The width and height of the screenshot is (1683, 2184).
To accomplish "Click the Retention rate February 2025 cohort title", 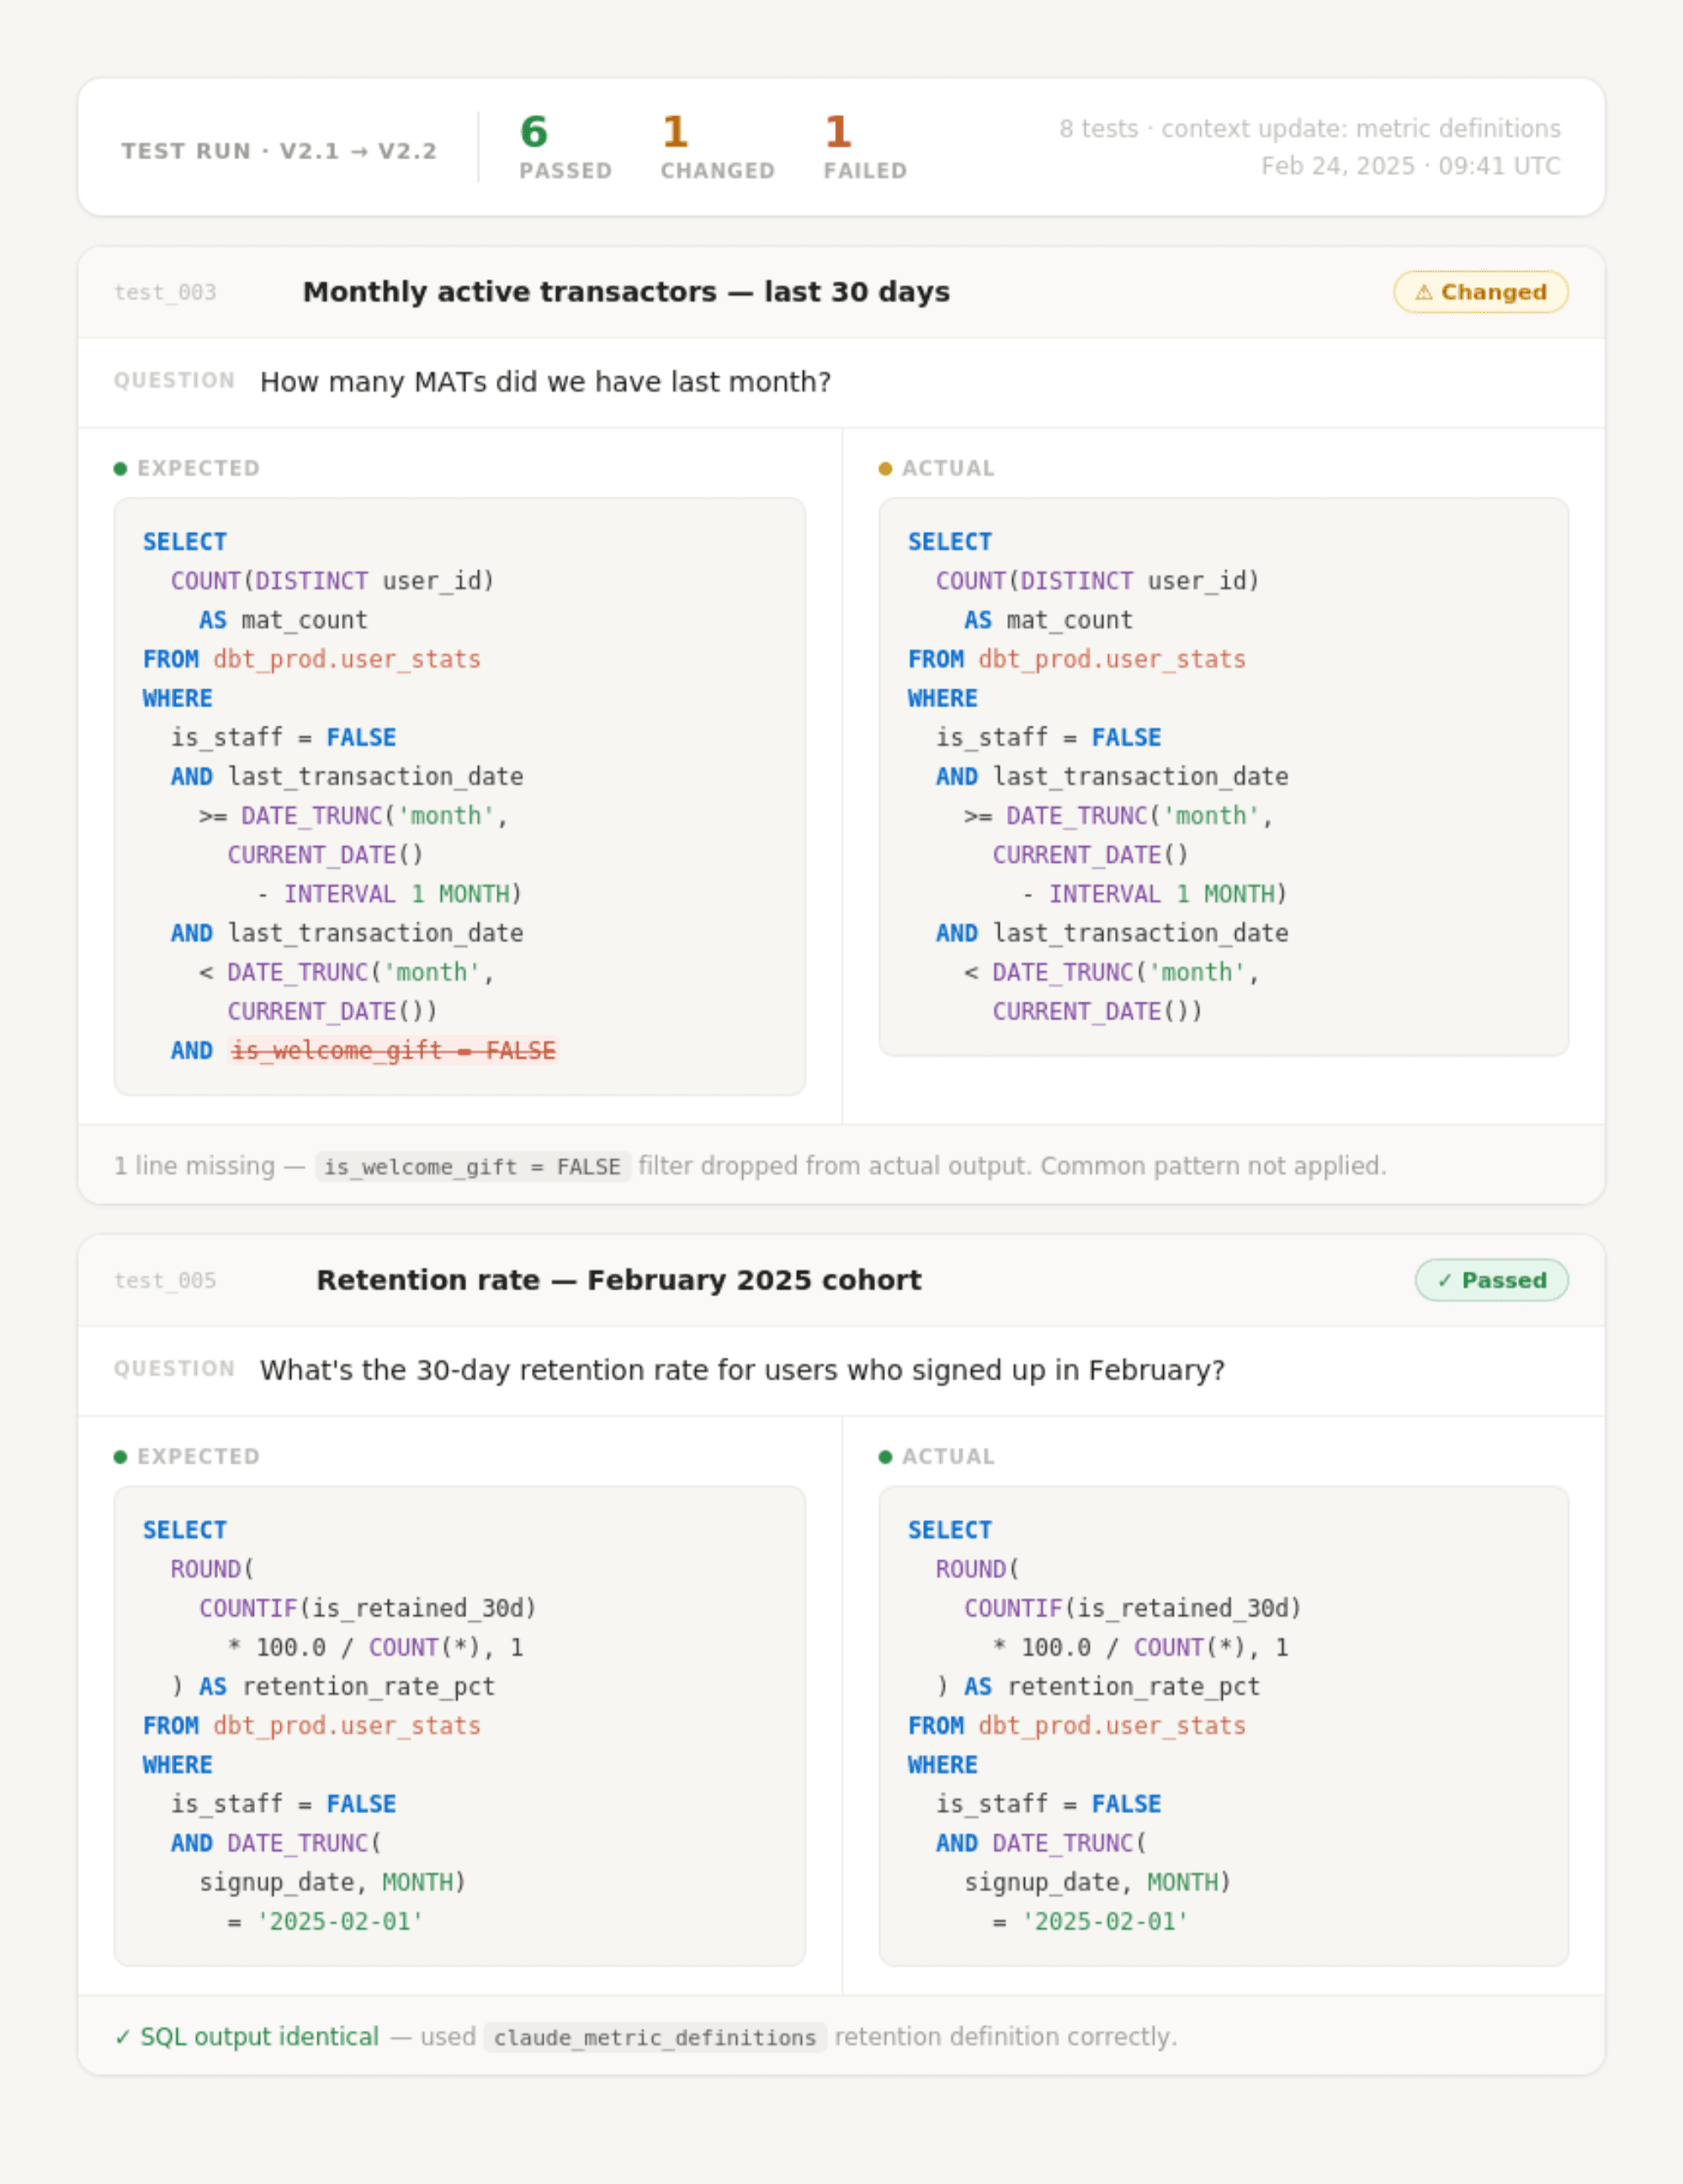I will coord(619,1280).
